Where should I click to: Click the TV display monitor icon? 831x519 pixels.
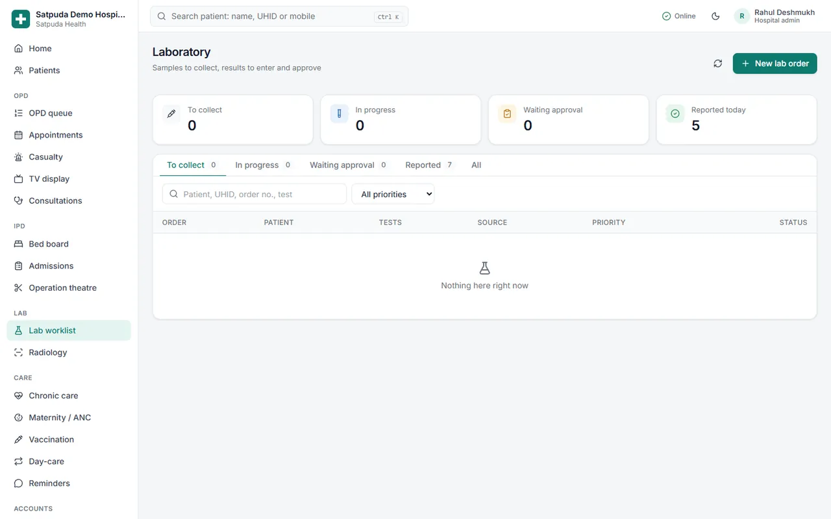[18, 179]
